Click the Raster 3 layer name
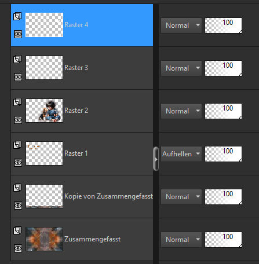This screenshot has width=259, height=264. coord(76,68)
